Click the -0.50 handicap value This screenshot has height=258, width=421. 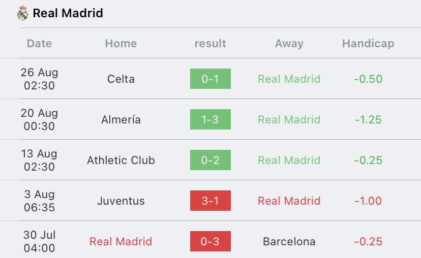(x=368, y=79)
